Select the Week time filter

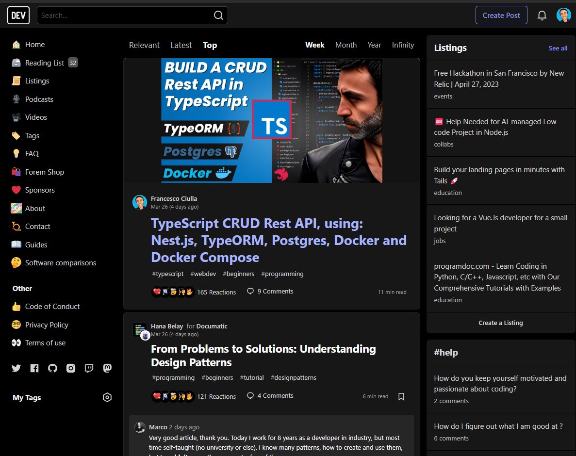coord(315,45)
